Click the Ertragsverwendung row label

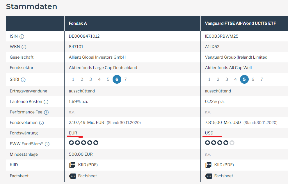(x=29, y=91)
